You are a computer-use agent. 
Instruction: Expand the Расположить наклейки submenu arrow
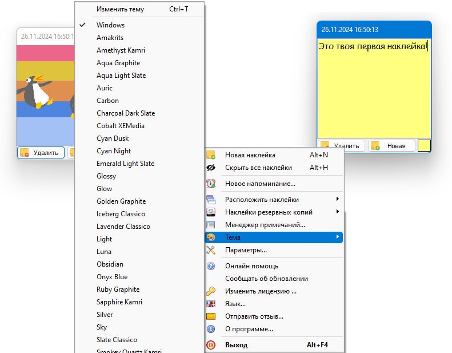337,199
